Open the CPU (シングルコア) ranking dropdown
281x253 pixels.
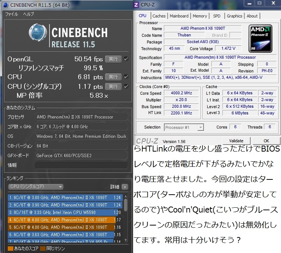point(36,187)
